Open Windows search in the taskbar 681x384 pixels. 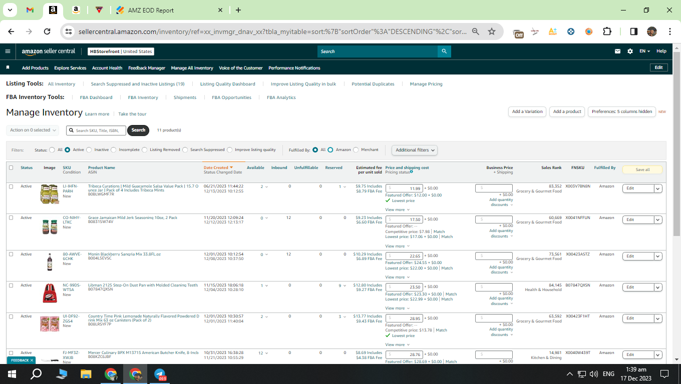[x=36, y=373]
